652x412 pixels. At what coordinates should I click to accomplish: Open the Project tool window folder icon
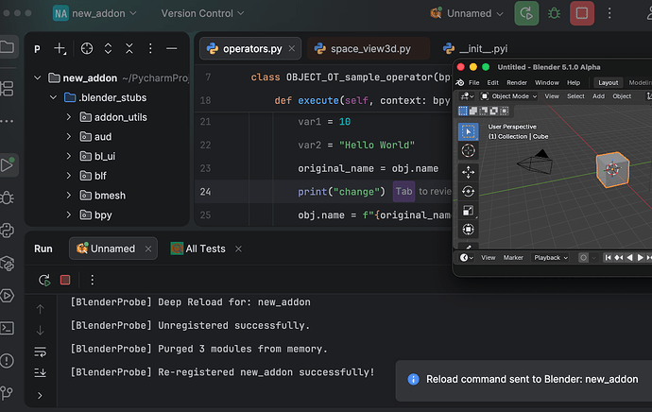tap(7, 46)
